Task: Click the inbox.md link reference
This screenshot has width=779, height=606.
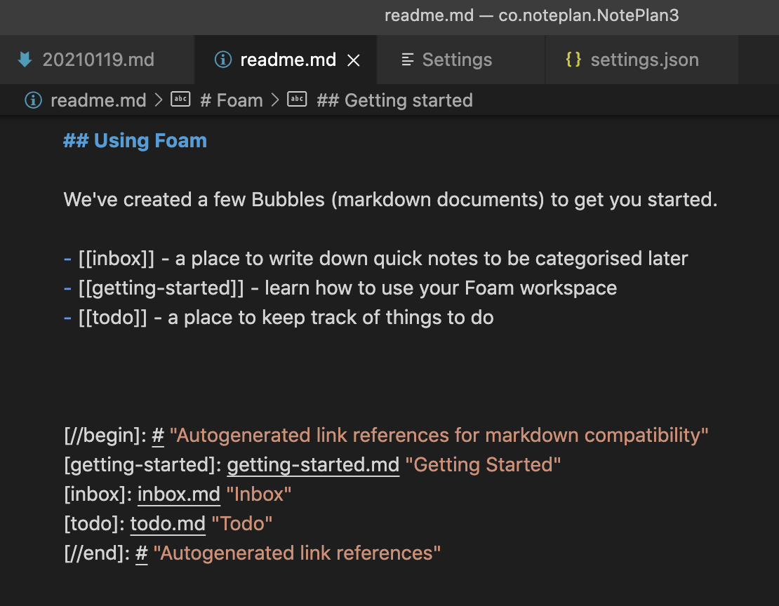Action: [179, 494]
